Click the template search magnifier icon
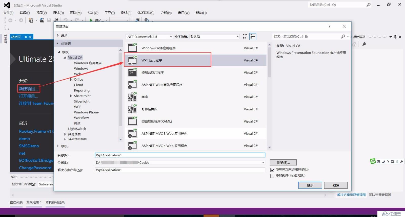This screenshot has height=217, width=405. 343,37
